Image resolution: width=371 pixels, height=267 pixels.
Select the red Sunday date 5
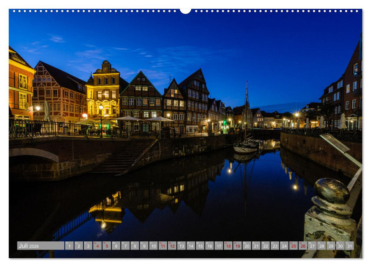[x=106, y=246]
